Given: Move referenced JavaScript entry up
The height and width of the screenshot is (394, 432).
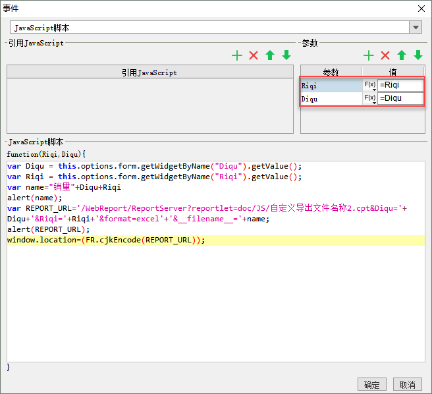Looking at the screenshot, I should coord(270,55).
